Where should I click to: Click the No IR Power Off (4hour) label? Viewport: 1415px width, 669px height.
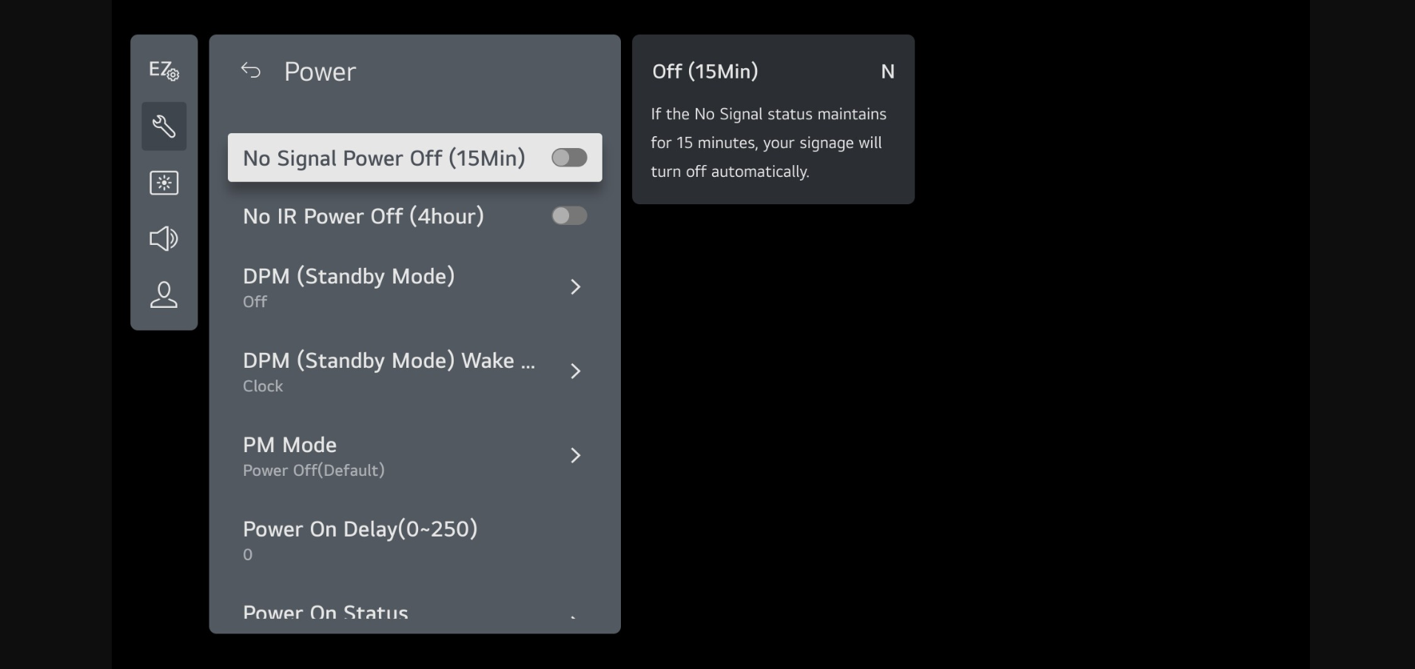[x=363, y=216]
